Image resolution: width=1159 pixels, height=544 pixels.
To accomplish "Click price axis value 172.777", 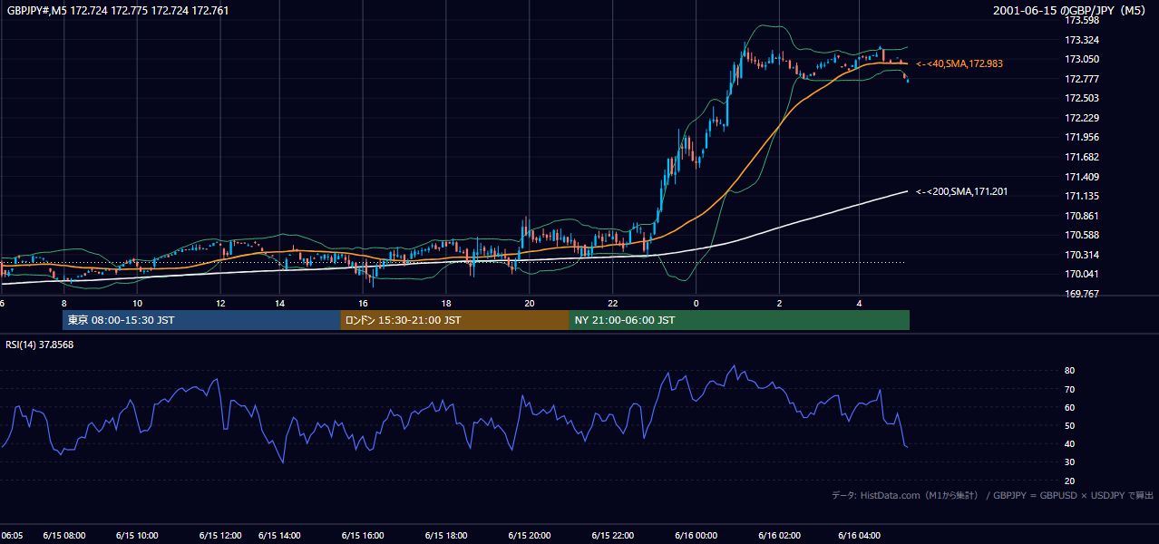I will pyautogui.click(x=1081, y=79).
